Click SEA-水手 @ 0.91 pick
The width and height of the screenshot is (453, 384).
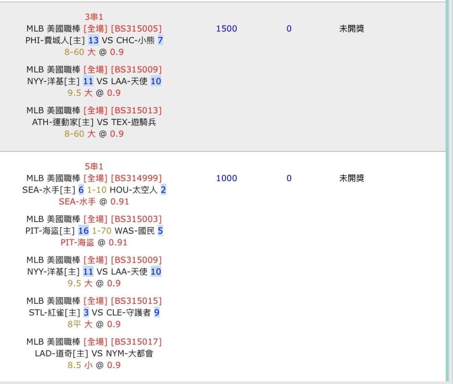[x=94, y=201]
